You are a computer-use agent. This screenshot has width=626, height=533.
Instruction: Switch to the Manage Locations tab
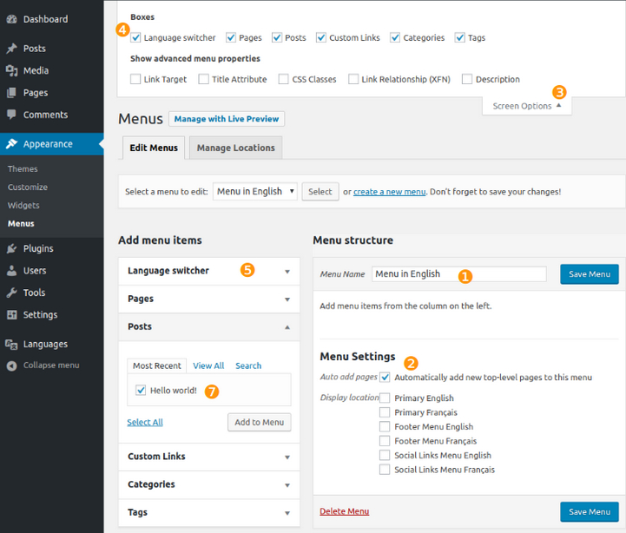(235, 148)
